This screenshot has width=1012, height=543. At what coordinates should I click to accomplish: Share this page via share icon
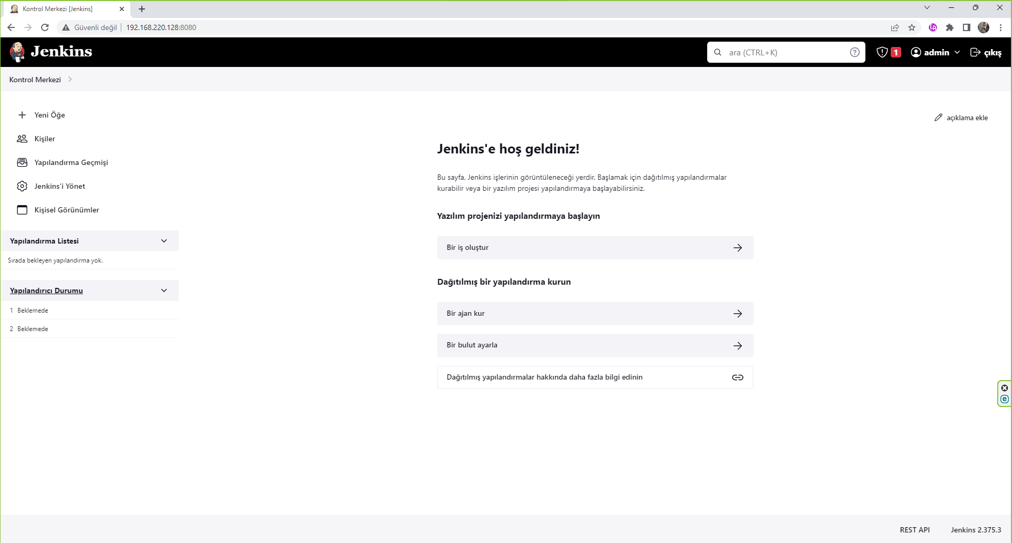pyautogui.click(x=895, y=27)
